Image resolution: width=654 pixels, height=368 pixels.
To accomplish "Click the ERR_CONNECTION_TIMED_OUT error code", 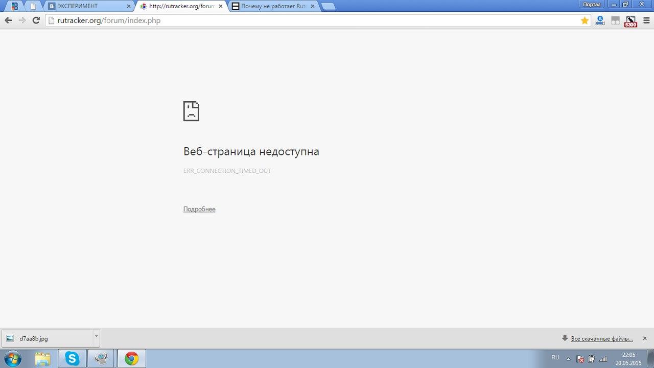I will pyautogui.click(x=227, y=171).
